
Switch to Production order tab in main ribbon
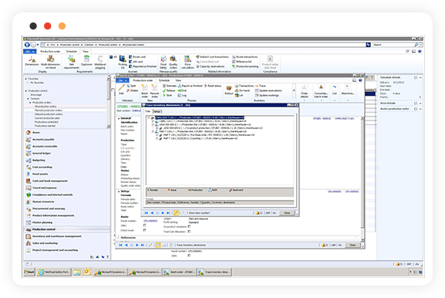coord(50,52)
